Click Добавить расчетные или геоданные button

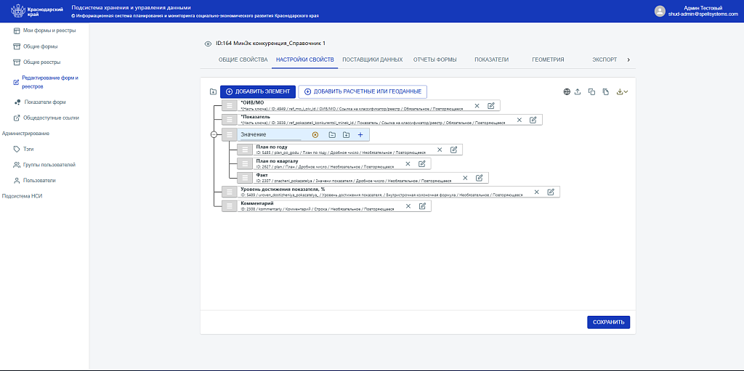coord(363,91)
